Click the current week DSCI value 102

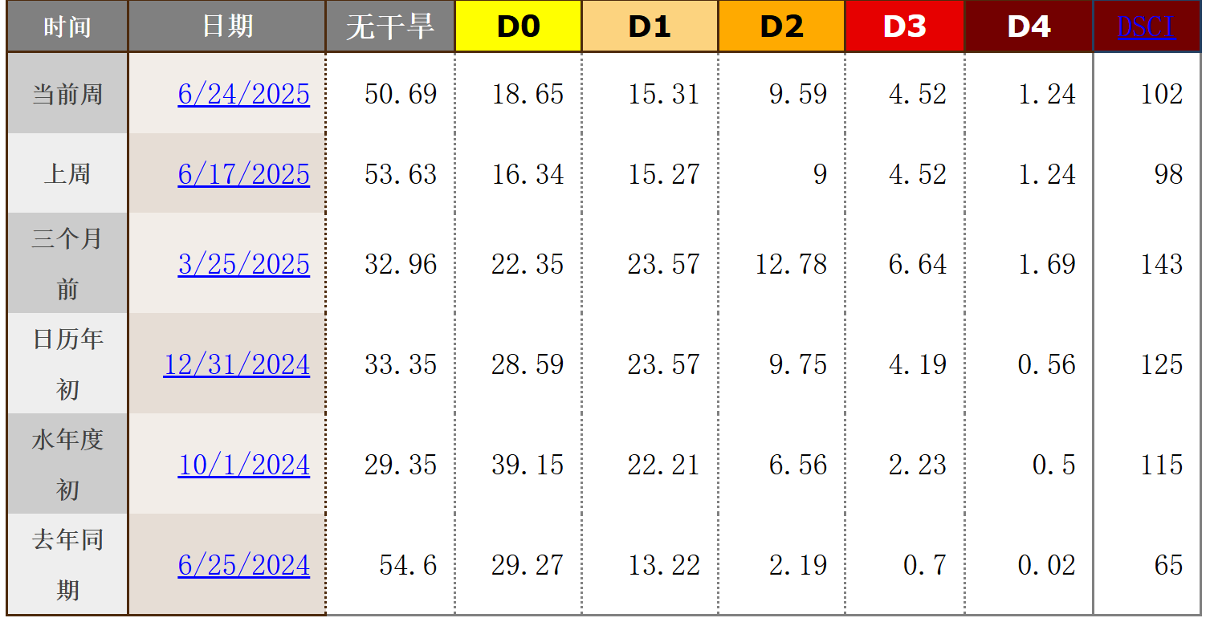[1161, 95]
